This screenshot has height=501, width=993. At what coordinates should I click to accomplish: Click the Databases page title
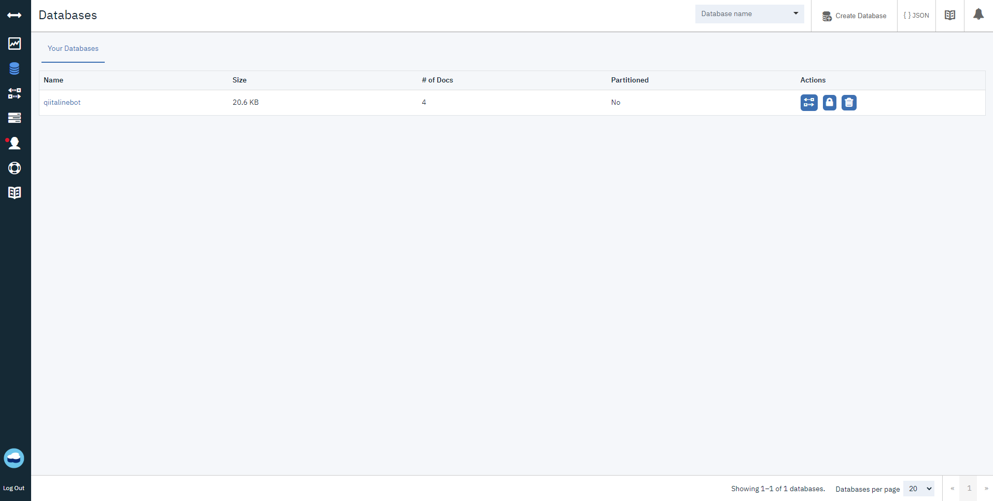pos(68,16)
